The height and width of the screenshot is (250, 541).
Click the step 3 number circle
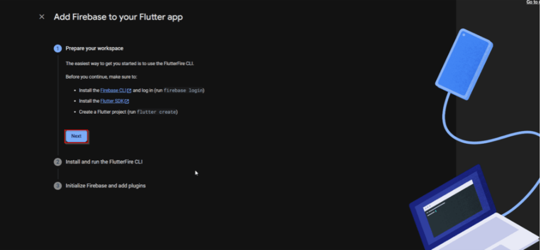point(58,186)
